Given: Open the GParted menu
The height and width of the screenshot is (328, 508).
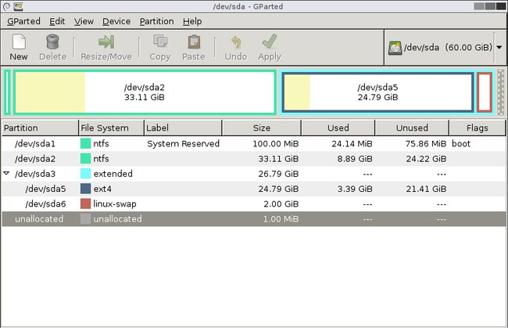Looking at the screenshot, I should point(23,21).
